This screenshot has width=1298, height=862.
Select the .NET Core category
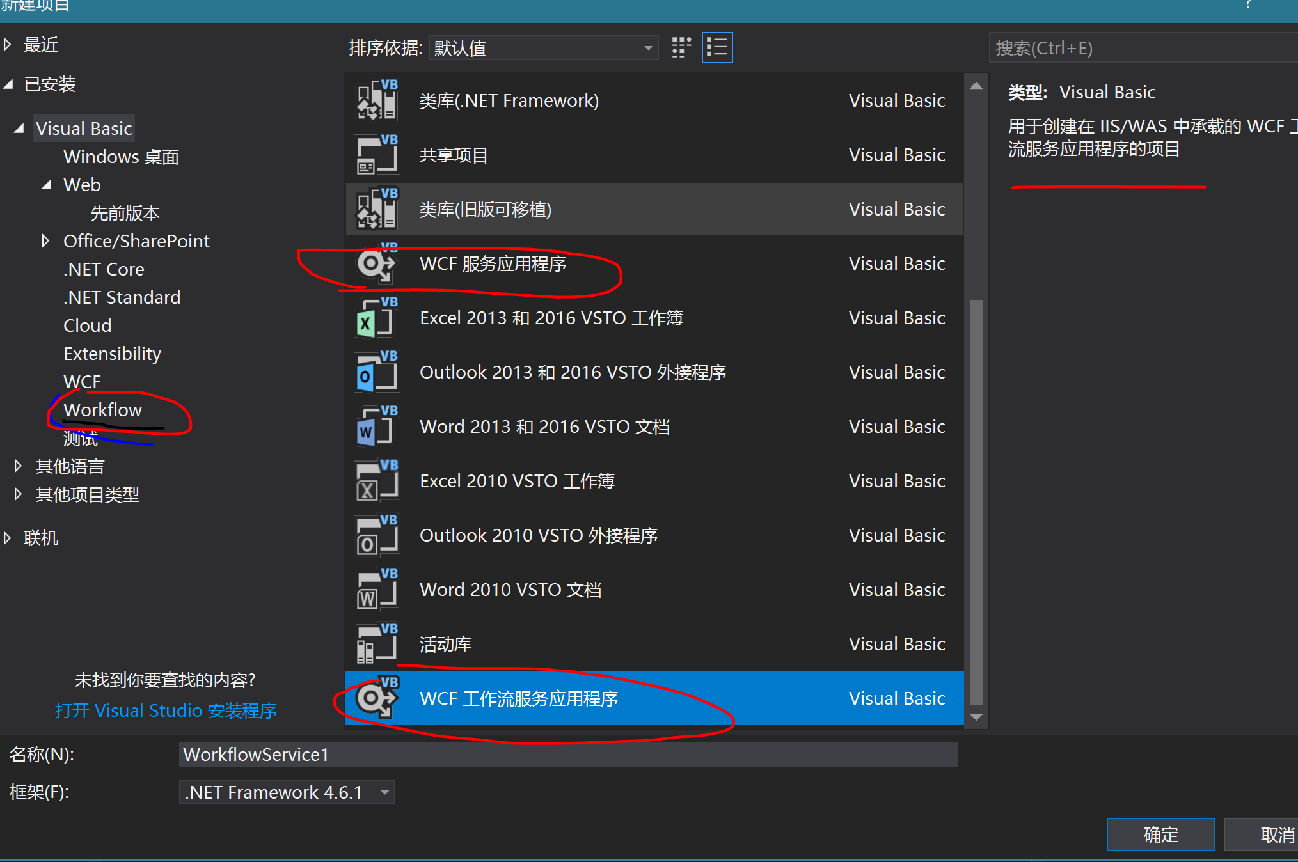click(104, 269)
